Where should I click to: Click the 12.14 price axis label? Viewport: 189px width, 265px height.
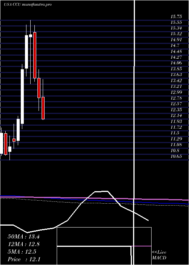click(x=176, y=115)
